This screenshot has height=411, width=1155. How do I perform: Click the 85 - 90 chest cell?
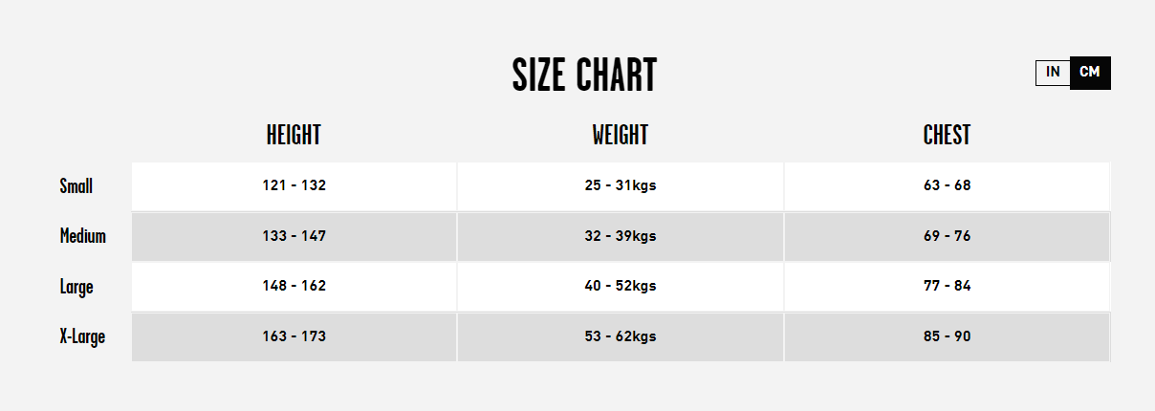tap(948, 336)
